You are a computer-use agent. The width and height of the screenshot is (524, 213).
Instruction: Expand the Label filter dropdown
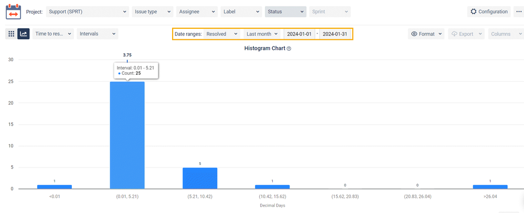(x=241, y=12)
